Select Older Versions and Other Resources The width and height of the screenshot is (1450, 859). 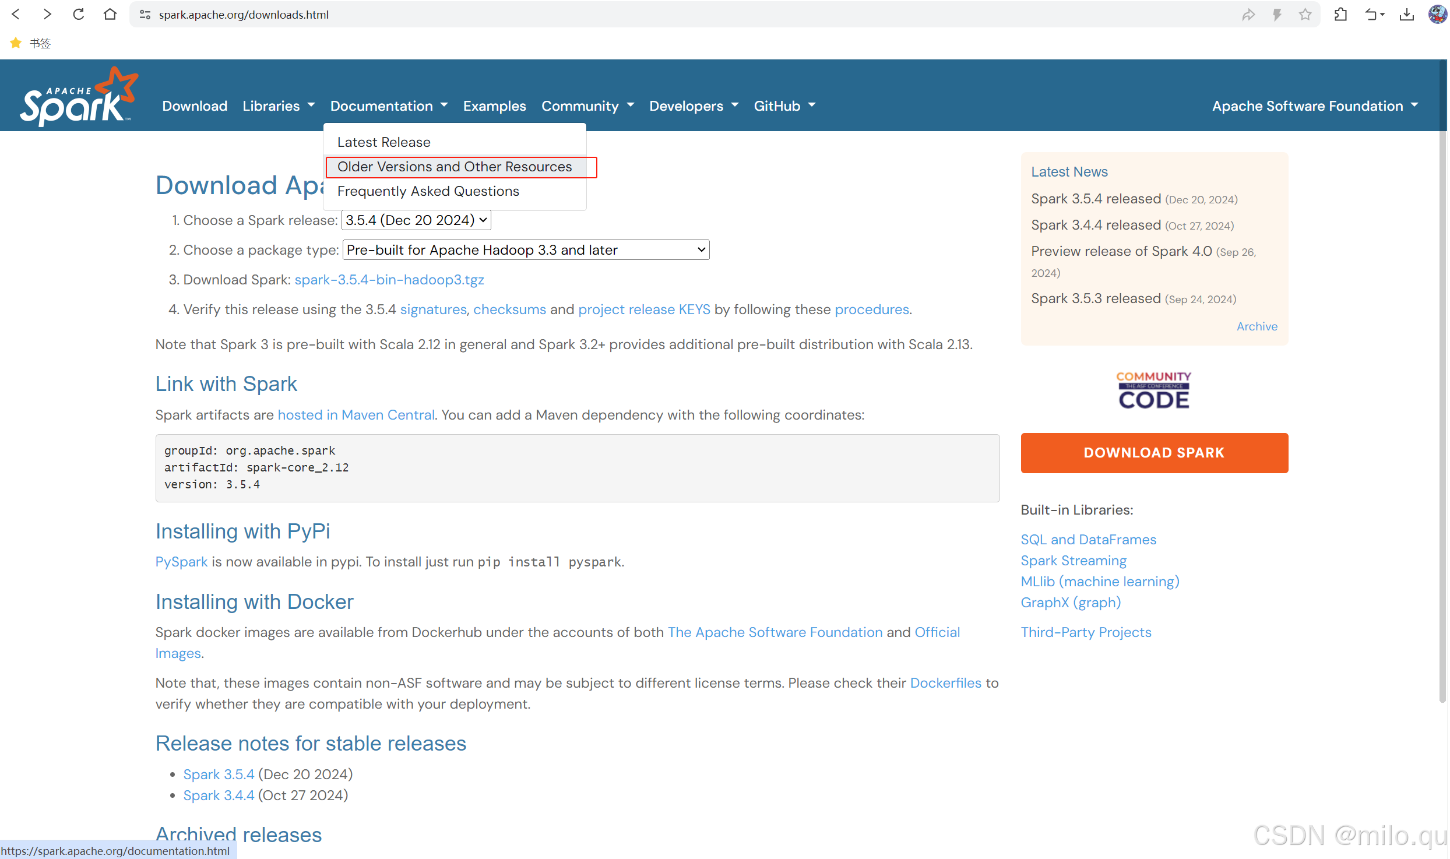pos(455,167)
